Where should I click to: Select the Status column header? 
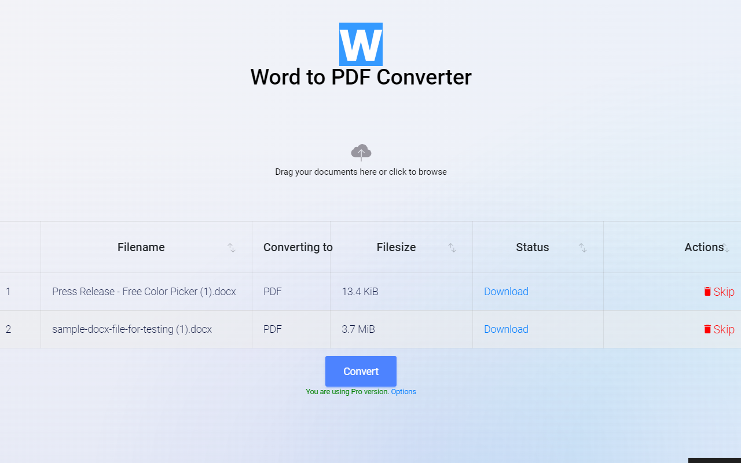(532, 247)
